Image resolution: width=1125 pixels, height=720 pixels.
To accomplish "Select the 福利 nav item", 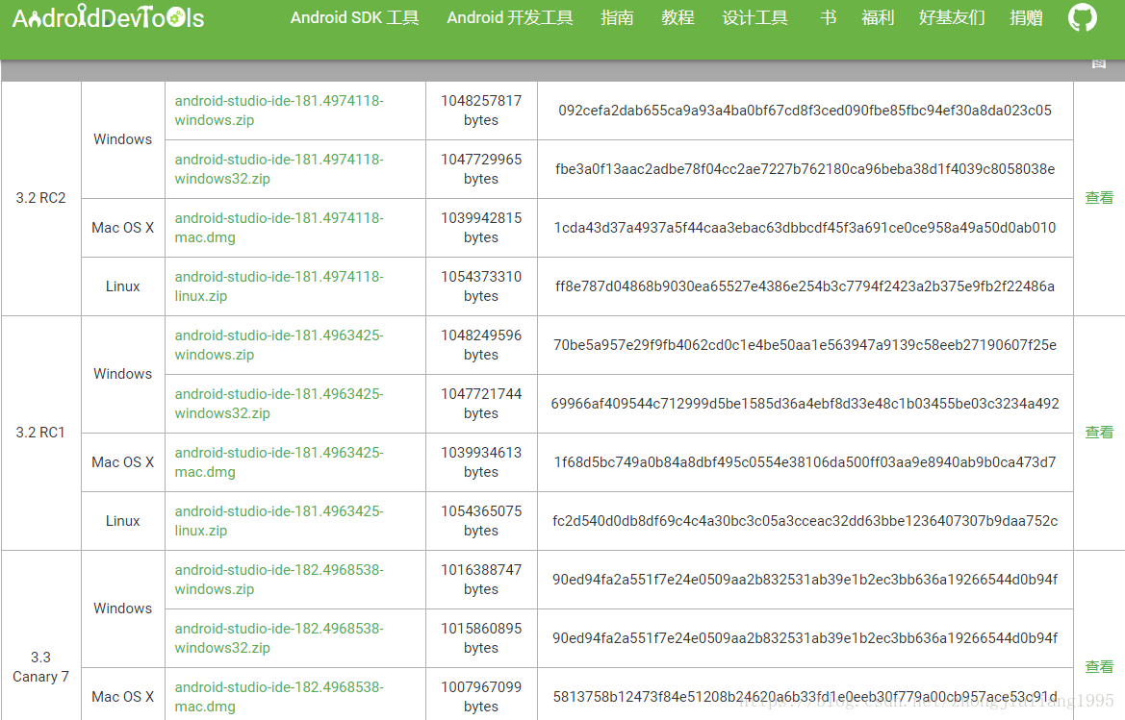I will (878, 18).
